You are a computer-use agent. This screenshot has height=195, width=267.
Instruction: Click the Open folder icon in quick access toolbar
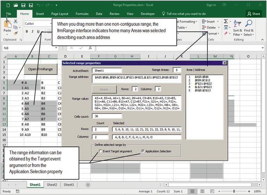click(15, 5)
